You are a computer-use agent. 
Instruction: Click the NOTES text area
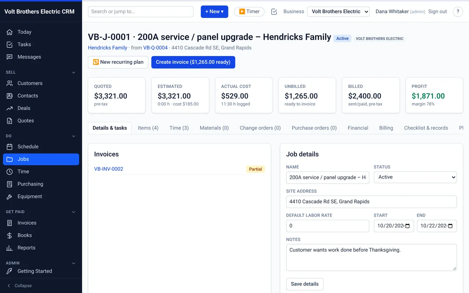click(x=372, y=257)
